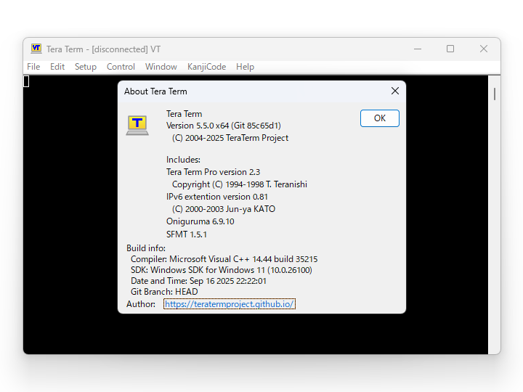This screenshot has width=523, height=392.
Task: Open the Control menu
Action: pyautogui.click(x=121, y=67)
